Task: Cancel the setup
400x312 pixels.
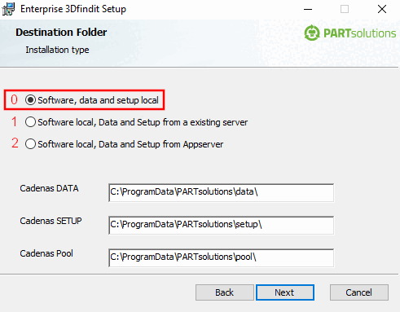Action: [x=359, y=292]
